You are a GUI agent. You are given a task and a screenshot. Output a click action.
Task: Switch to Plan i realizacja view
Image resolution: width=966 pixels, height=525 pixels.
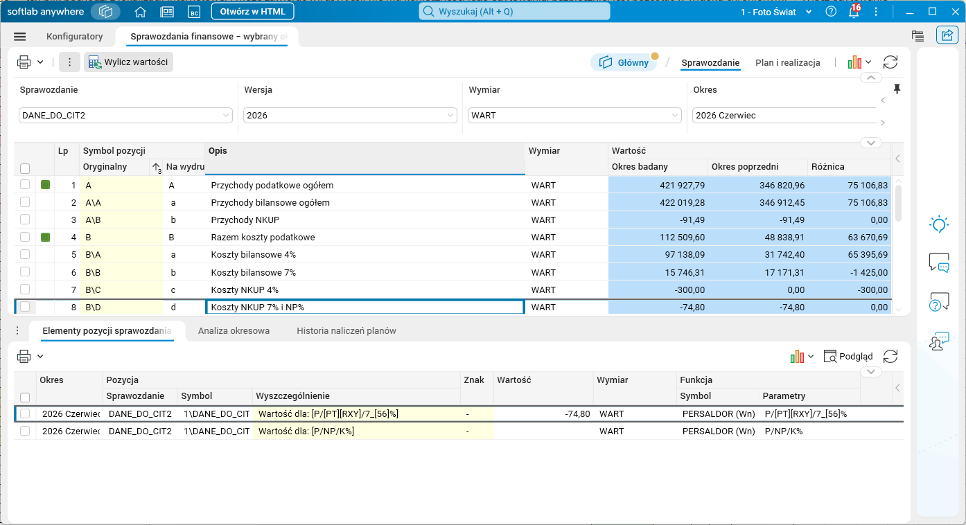788,62
